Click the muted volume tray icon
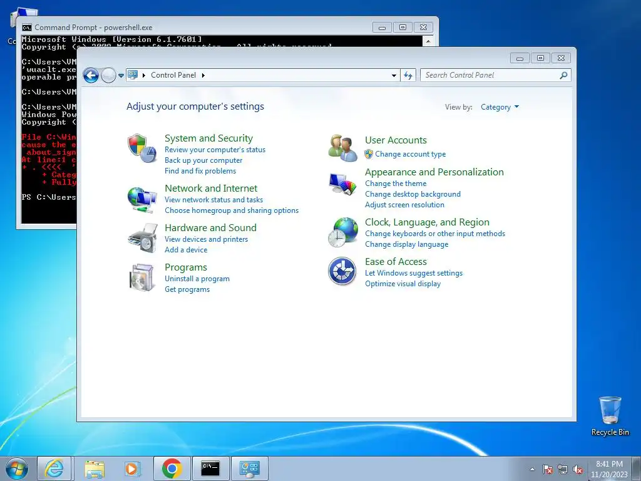 (x=578, y=469)
